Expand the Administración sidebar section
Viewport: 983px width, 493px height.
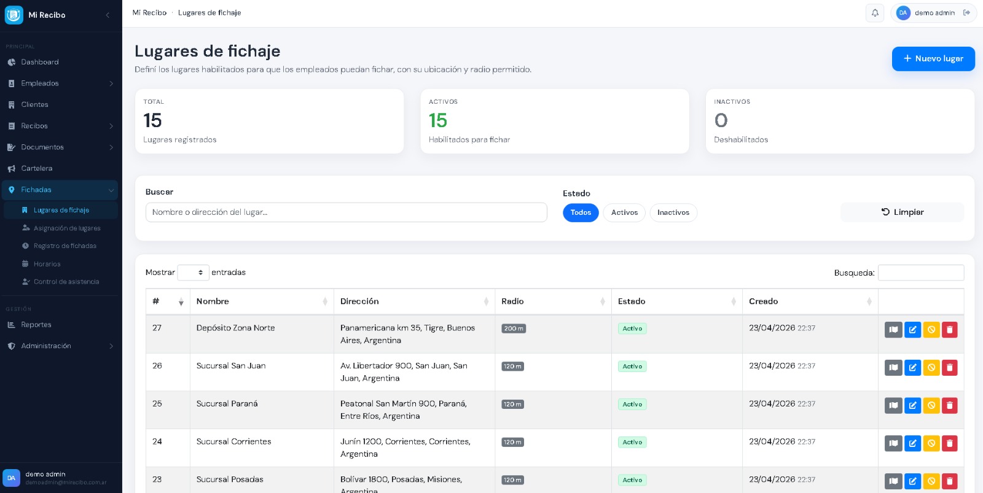pos(61,346)
